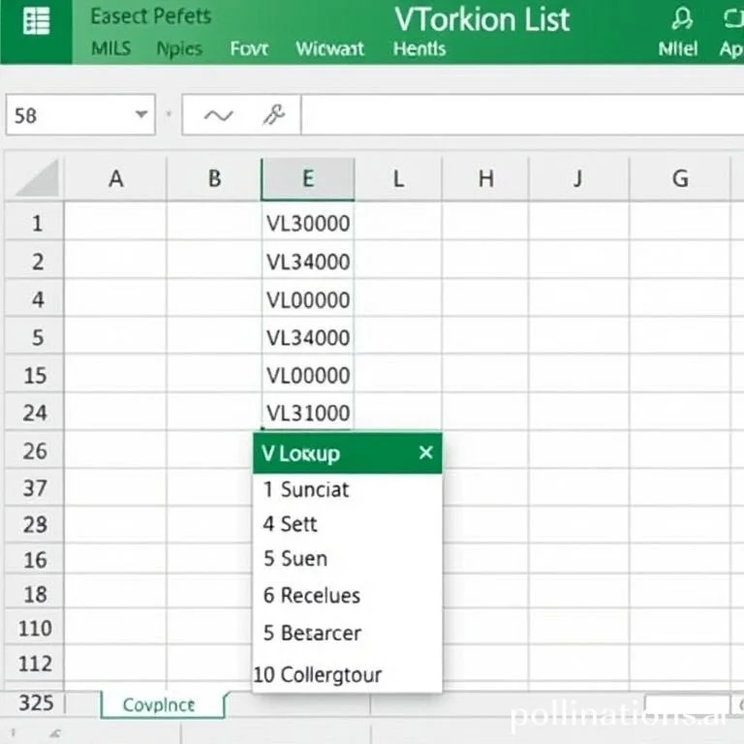Select column L header
The image size is (744, 744).
[x=398, y=179]
